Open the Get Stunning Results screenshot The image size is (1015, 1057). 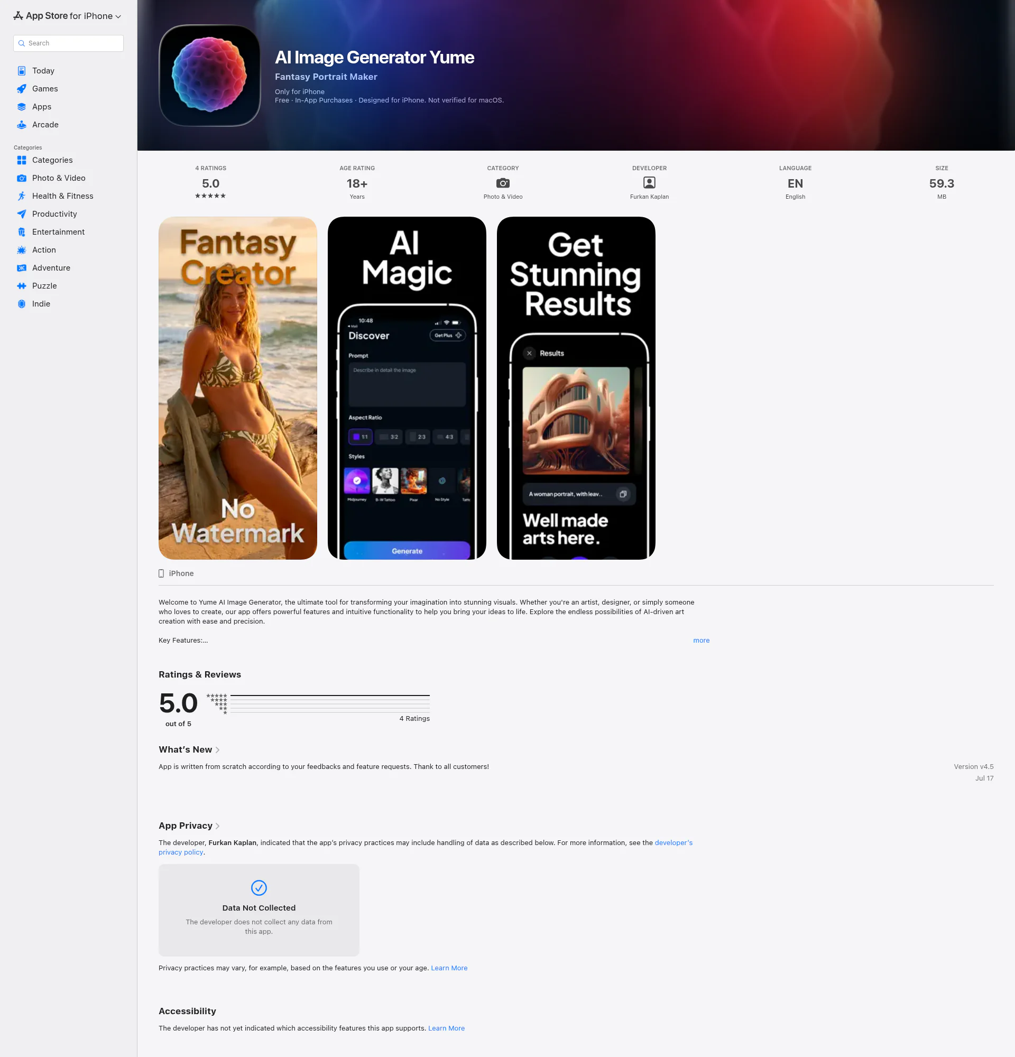pos(576,388)
